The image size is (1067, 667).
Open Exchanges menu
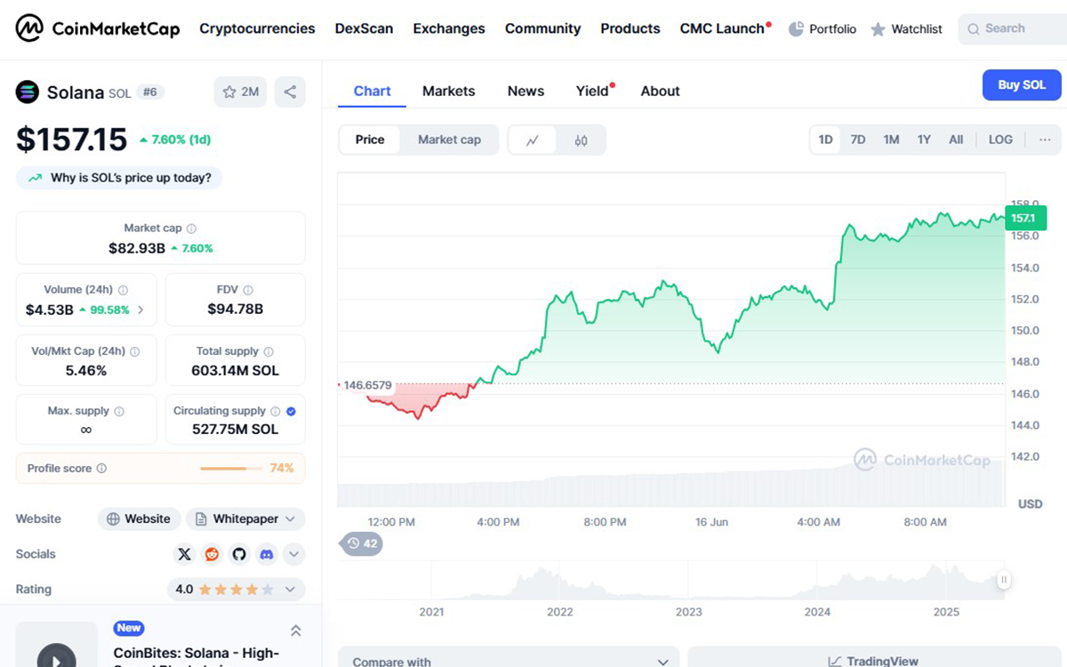[x=449, y=28]
